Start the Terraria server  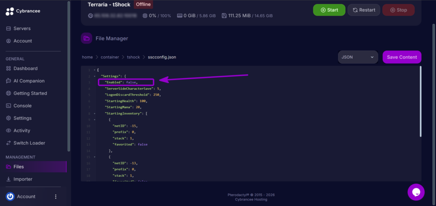(x=329, y=10)
